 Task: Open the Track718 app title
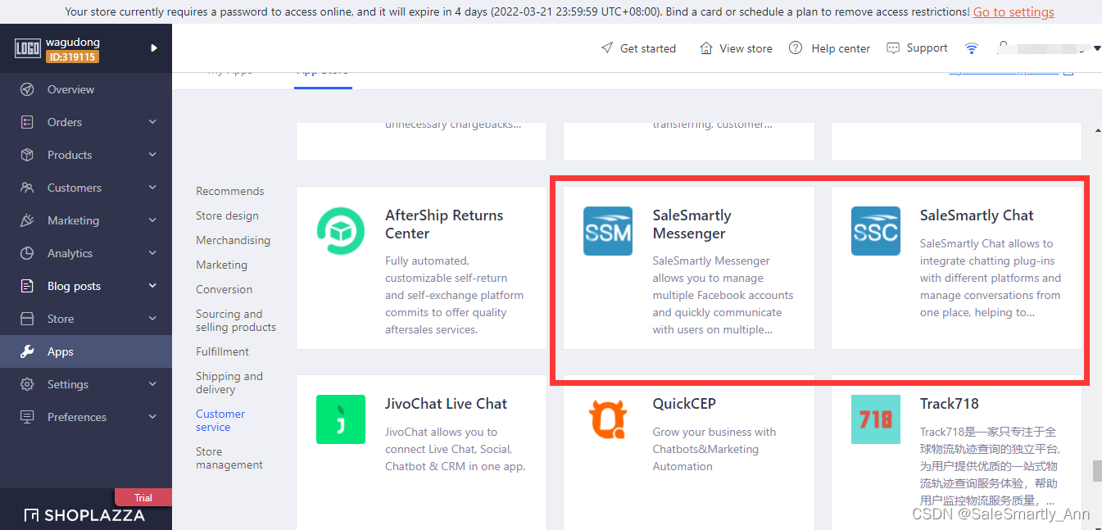tap(950, 404)
